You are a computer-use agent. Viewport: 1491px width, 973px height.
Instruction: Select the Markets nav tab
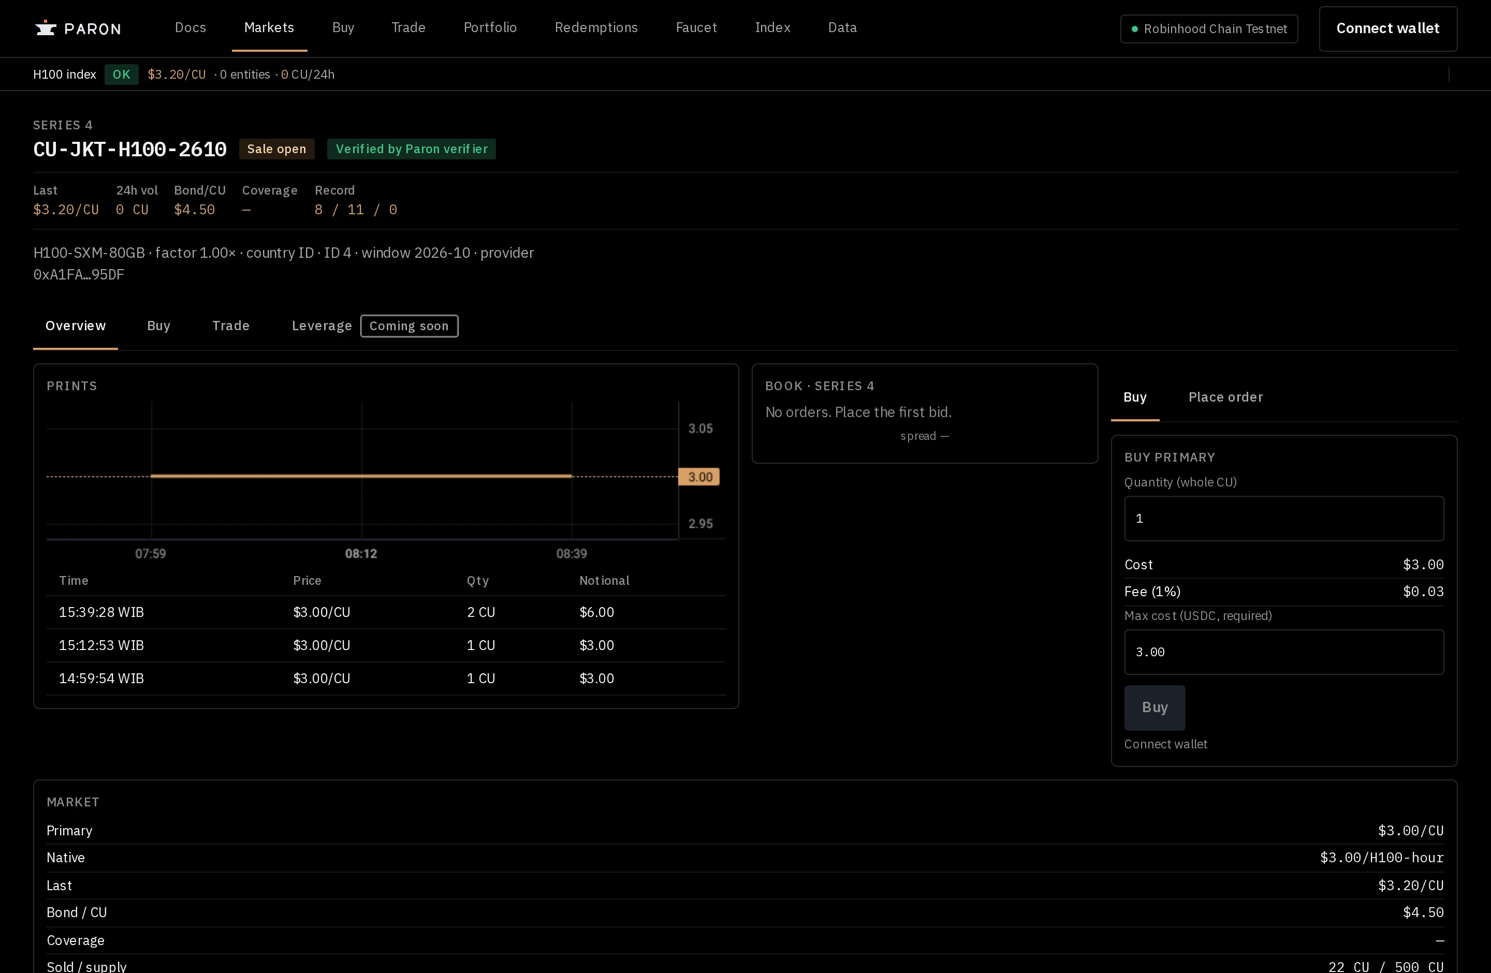pos(269,27)
